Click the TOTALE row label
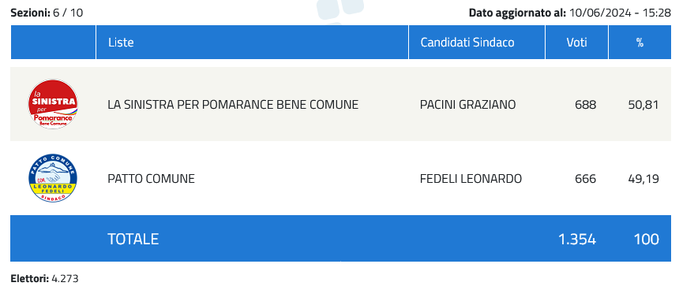This screenshot has width=679, height=290. coord(133,239)
